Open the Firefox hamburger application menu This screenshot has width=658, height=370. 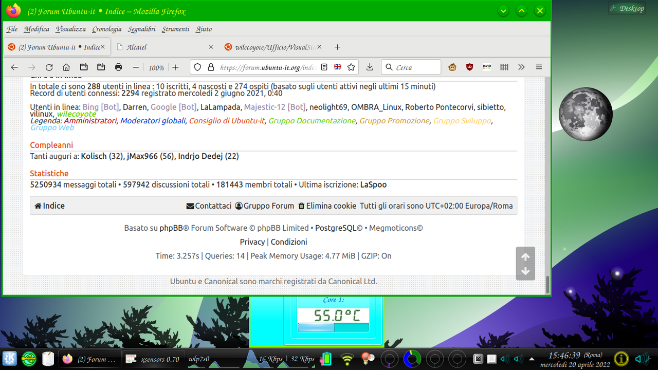[539, 67]
